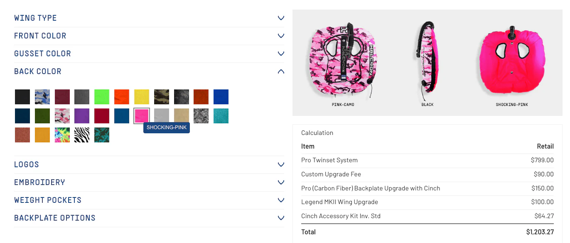
Task: Open the Embroidery options chevron
Action: pyautogui.click(x=281, y=183)
